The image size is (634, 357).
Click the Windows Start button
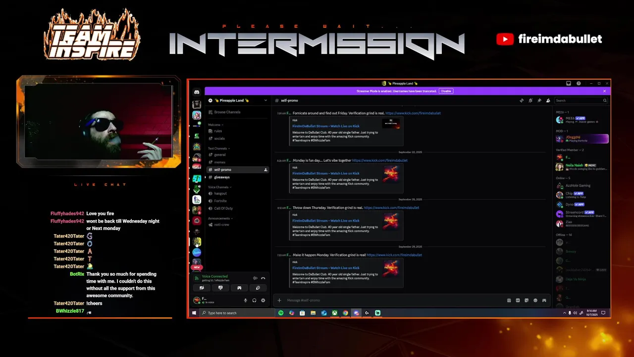[195, 313]
